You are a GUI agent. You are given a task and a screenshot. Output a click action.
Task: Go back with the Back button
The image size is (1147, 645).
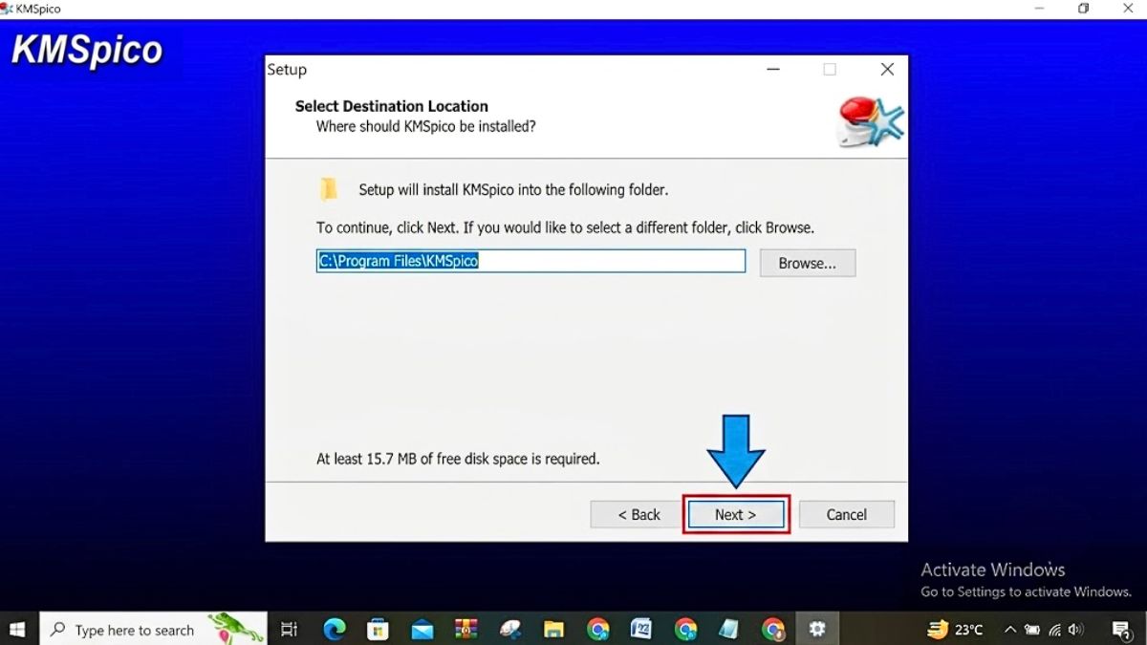(638, 514)
